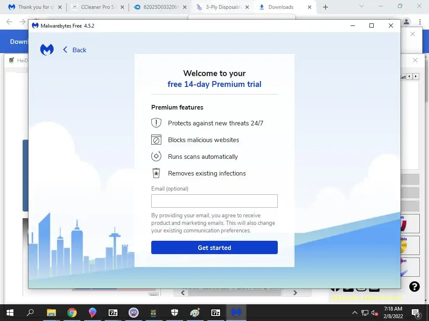Open Google Chrome from the taskbar
This screenshot has height=321, width=429.
pos(72,313)
